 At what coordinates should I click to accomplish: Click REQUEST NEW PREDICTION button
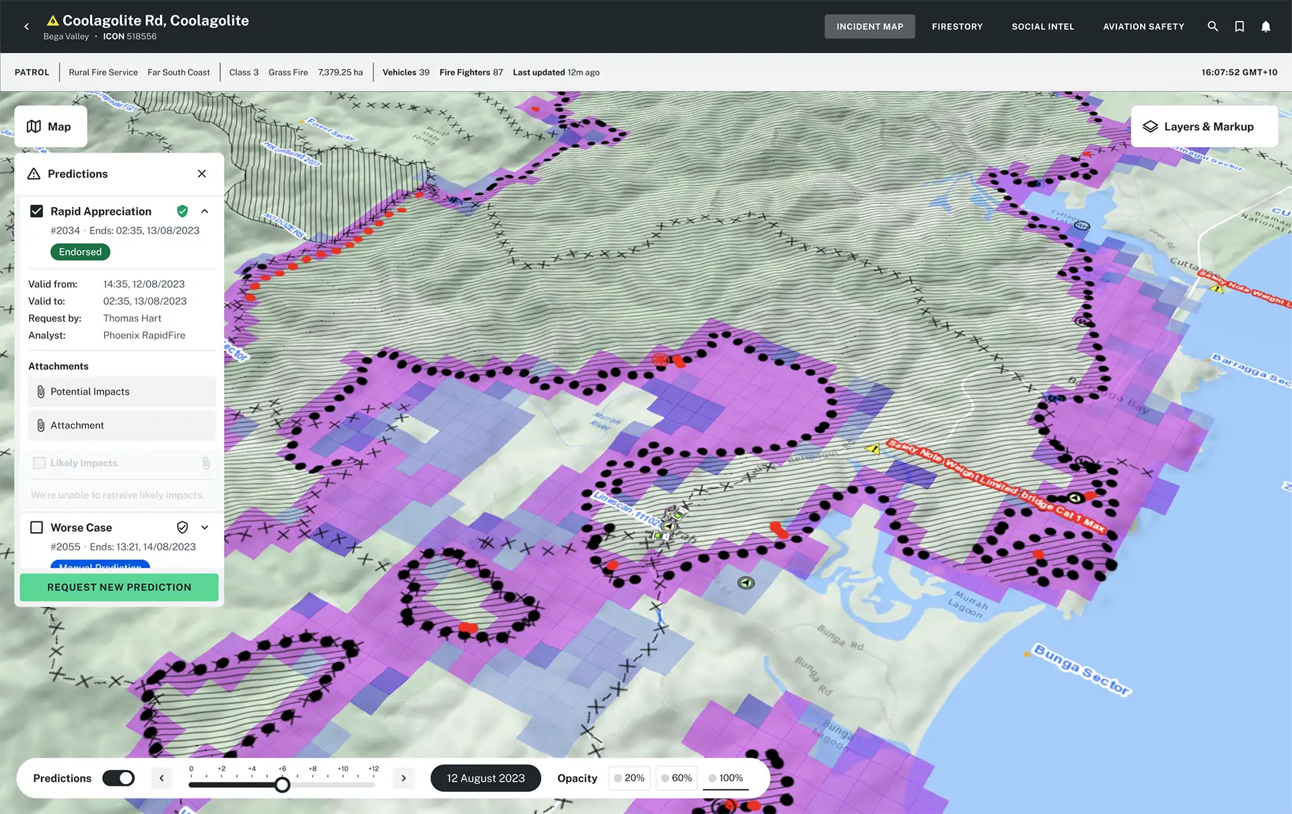tap(119, 587)
